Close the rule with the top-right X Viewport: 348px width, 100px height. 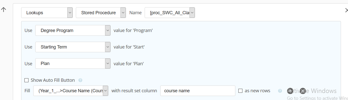pos(346,10)
